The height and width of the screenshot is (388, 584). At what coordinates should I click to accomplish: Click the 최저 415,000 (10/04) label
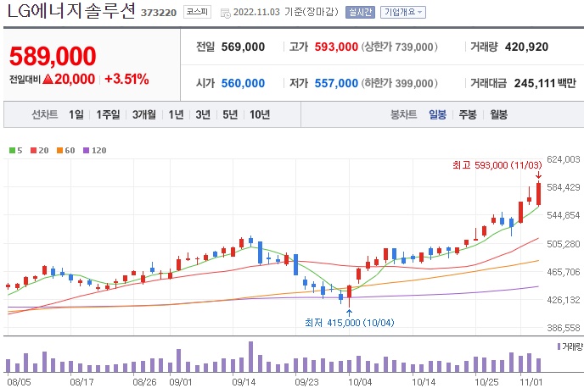coord(349,323)
